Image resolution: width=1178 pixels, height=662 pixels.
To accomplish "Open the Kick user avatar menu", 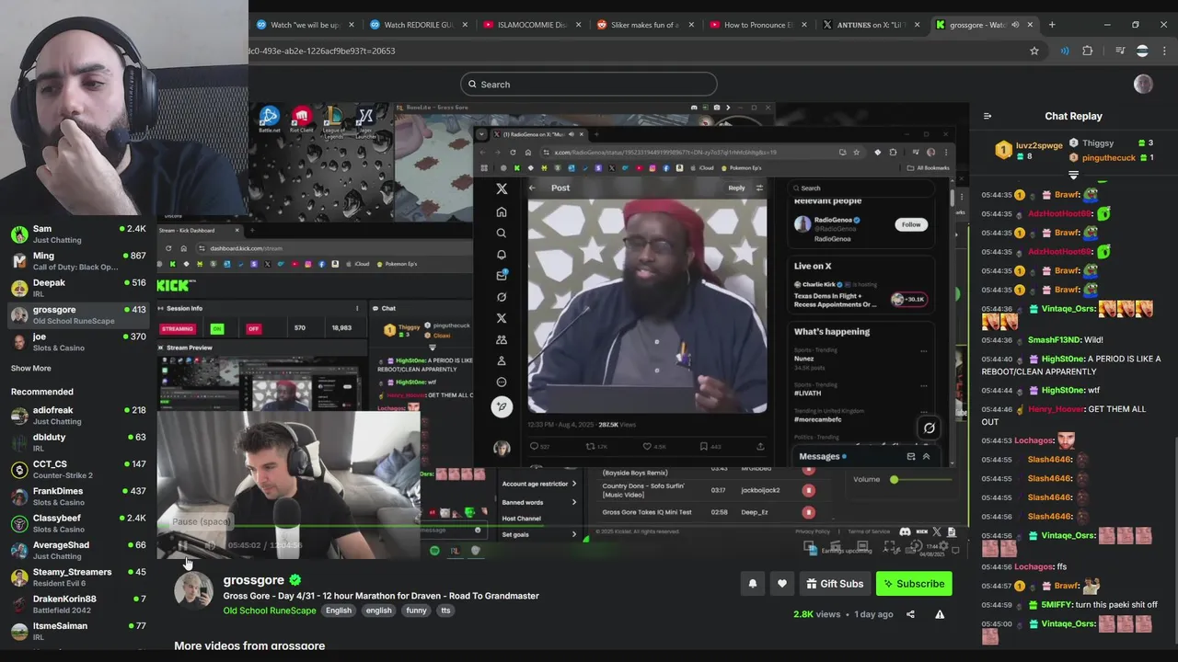I will [x=1143, y=85].
